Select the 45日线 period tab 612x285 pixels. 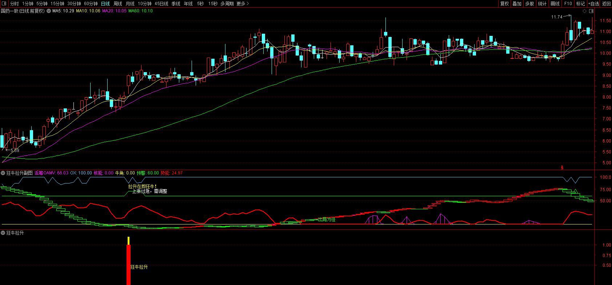point(161,4)
